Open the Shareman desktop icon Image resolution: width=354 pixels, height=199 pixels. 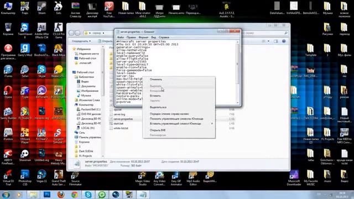(25, 155)
